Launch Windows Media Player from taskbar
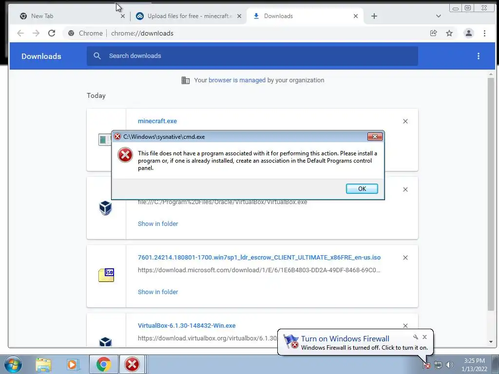499x374 pixels. click(72, 364)
